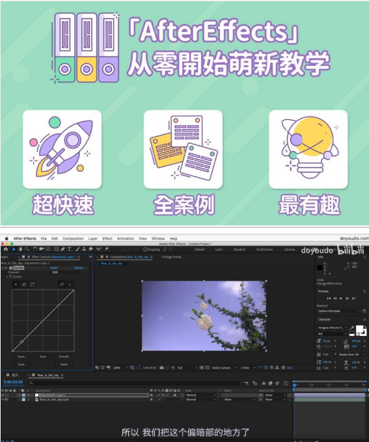Open the Active Camera dropdown
Screen dimensions: 369x442
coord(224,368)
